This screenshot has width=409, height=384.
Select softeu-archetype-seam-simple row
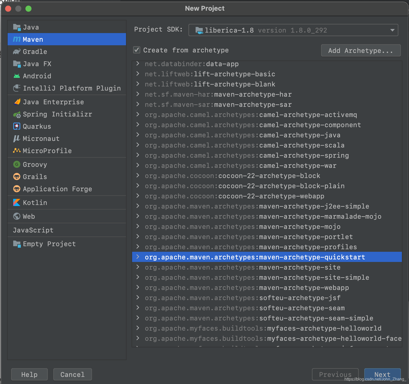(267, 318)
